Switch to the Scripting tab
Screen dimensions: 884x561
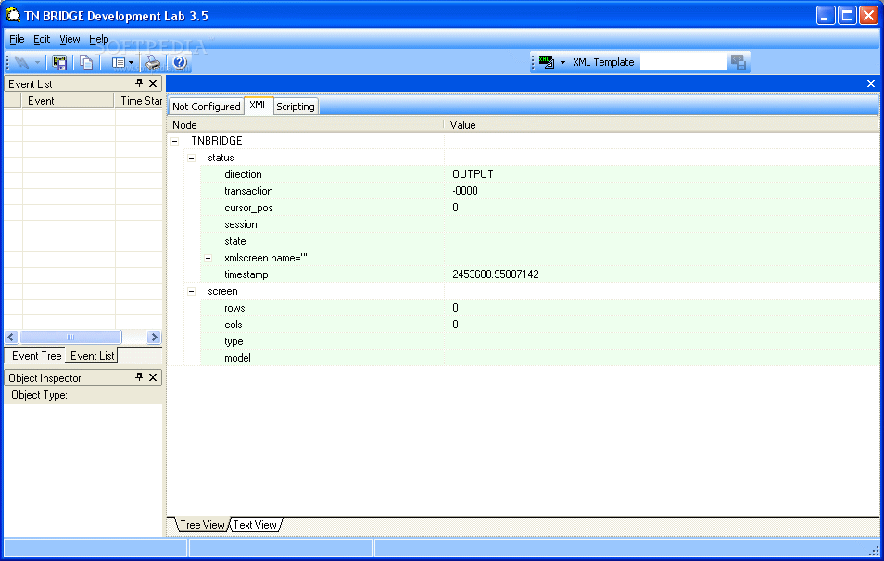296,107
